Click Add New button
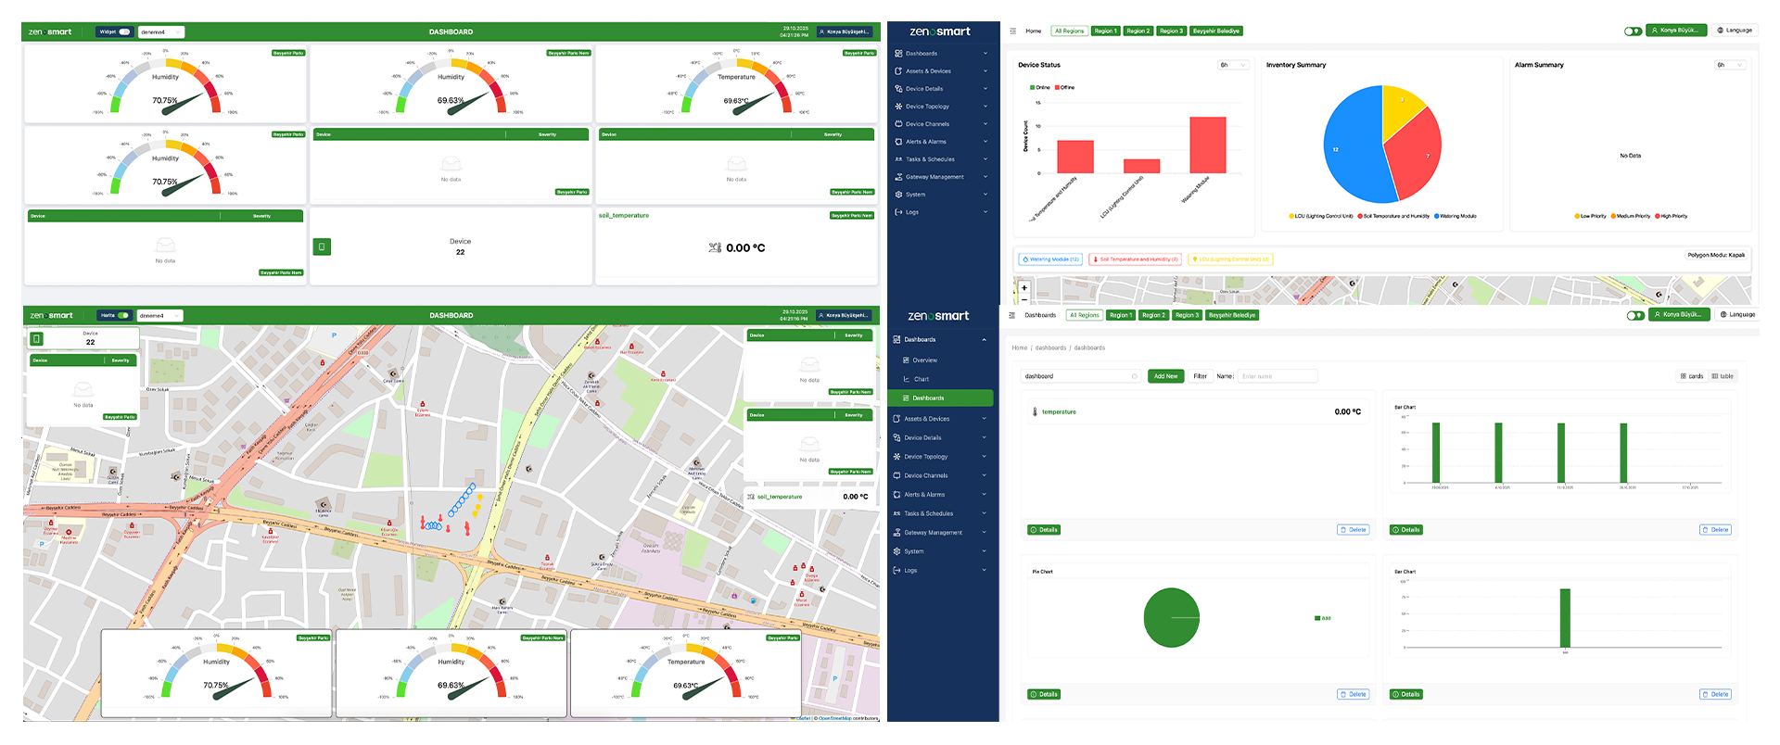Image resolution: width=1780 pixels, height=745 pixels. [1165, 376]
